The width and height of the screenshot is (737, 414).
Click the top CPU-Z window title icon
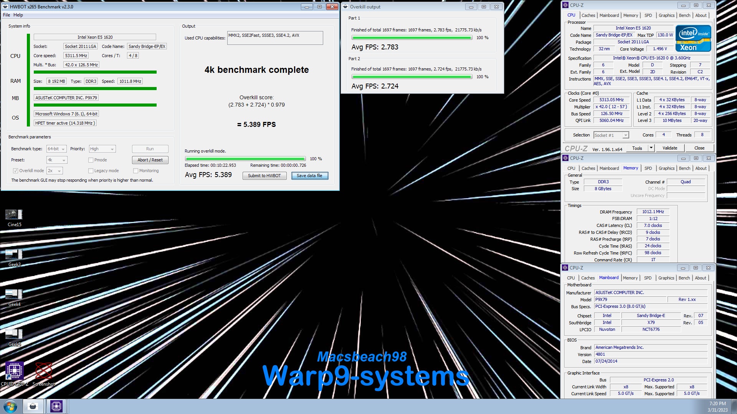click(565, 5)
